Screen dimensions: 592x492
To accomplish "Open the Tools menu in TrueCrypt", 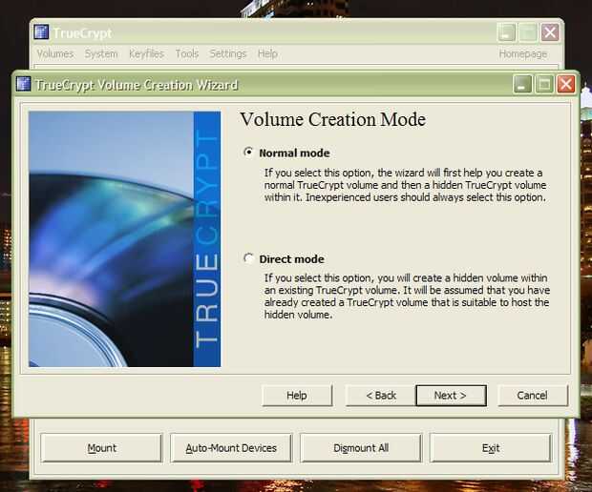I will tap(187, 54).
